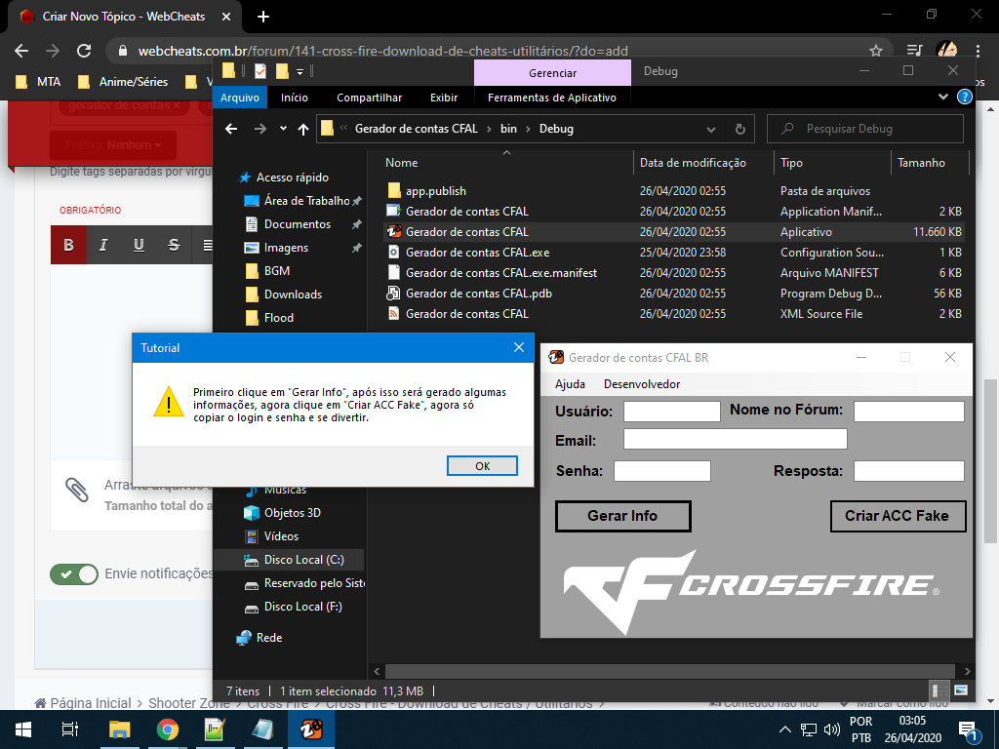This screenshot has height=749, width=999.
Task: Open the Arquivo tab in Explorer
Action: coord(240,98)
